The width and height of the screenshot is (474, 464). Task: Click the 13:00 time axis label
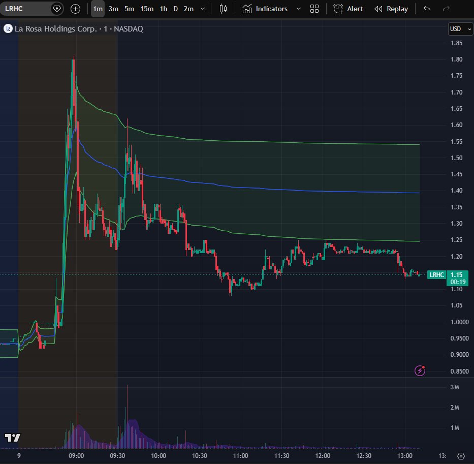tap(405, 456)
